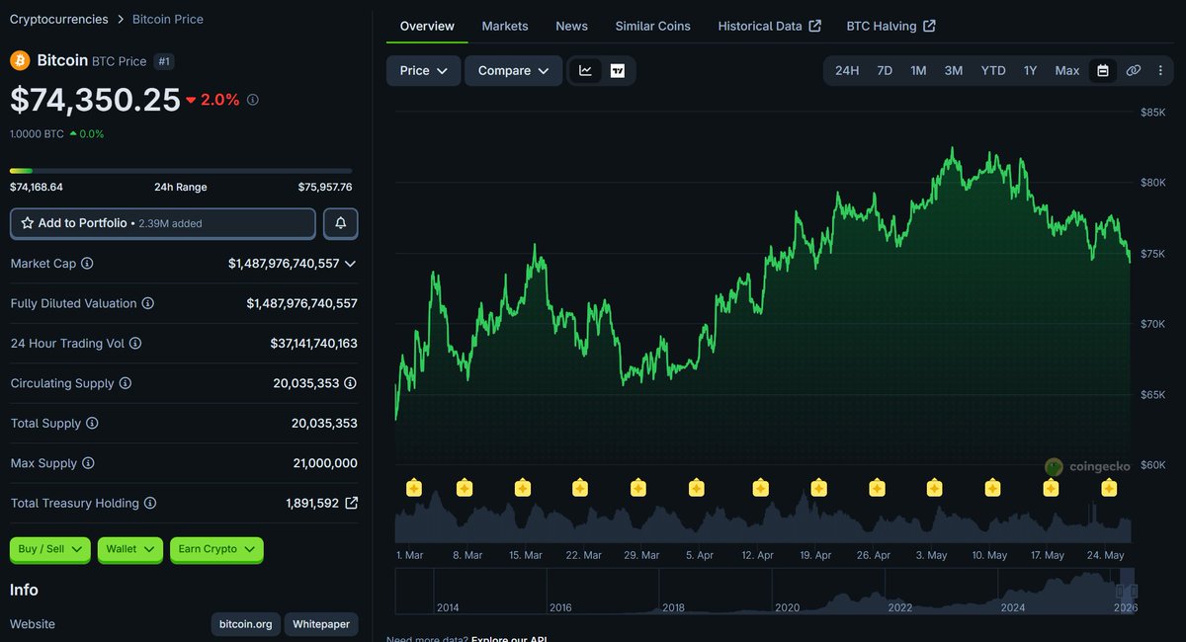Click Add to Portfolio button
Image resolution: width=1186 pixels, height=642 pixels.
[163, 223]
